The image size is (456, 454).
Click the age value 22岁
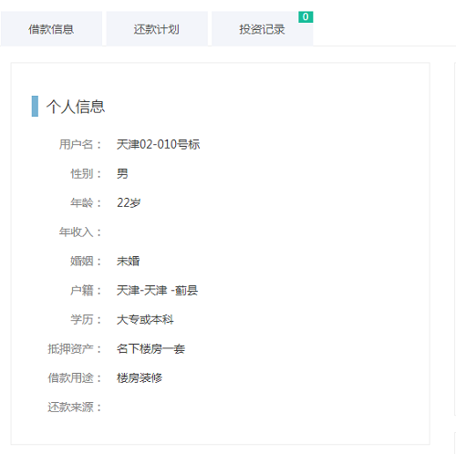pyautogui.click(x=129, y=202)
